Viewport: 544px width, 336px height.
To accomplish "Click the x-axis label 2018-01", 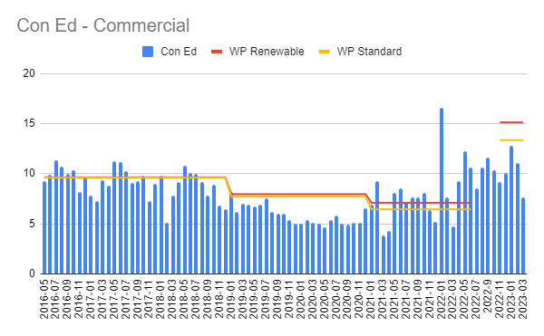I will pyautogui.click(x=160, y=299).
